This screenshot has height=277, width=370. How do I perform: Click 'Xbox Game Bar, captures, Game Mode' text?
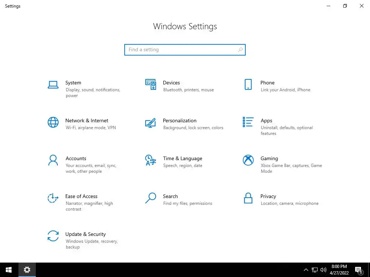pos(292,169)
